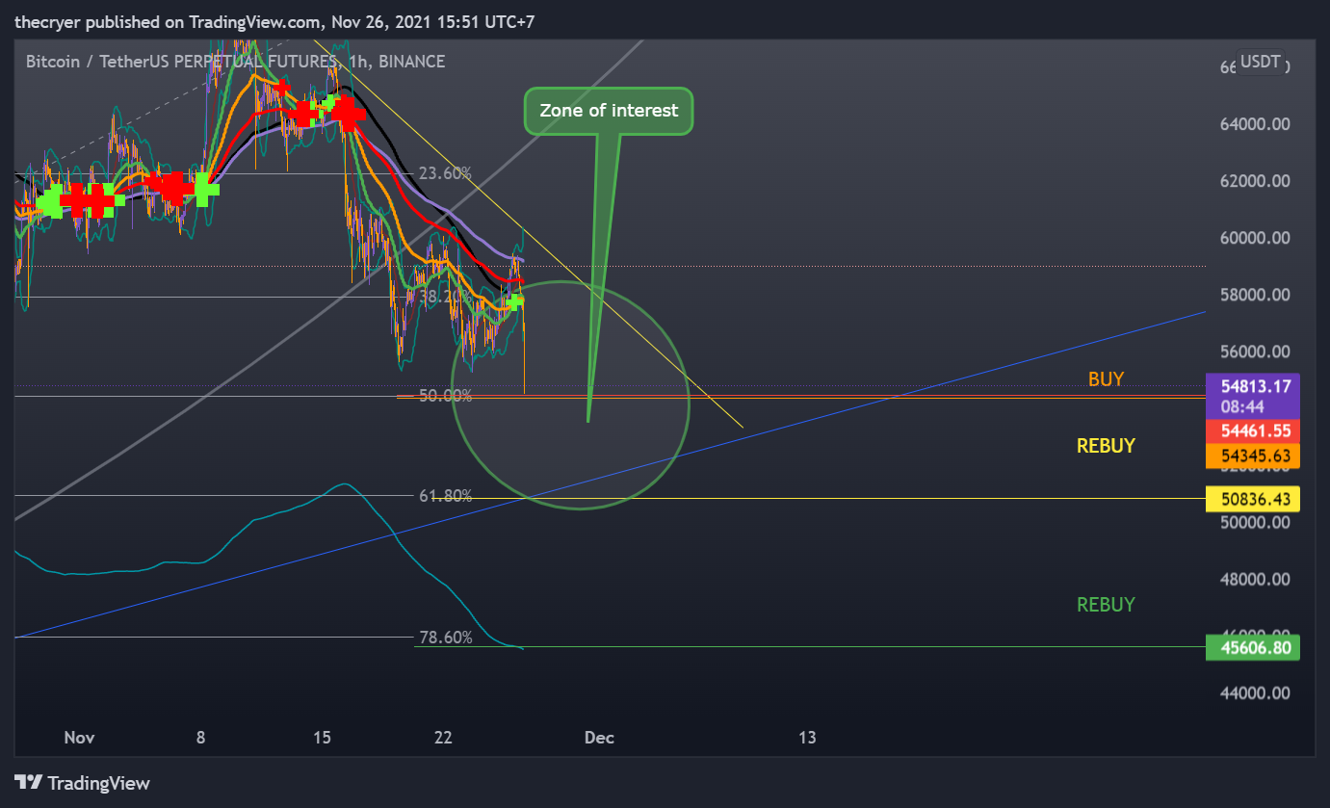Image resolution: width=1330 pixels, height=808 pixels.
Task: Click the '13' date on time axis
Action: pos(807,738)
